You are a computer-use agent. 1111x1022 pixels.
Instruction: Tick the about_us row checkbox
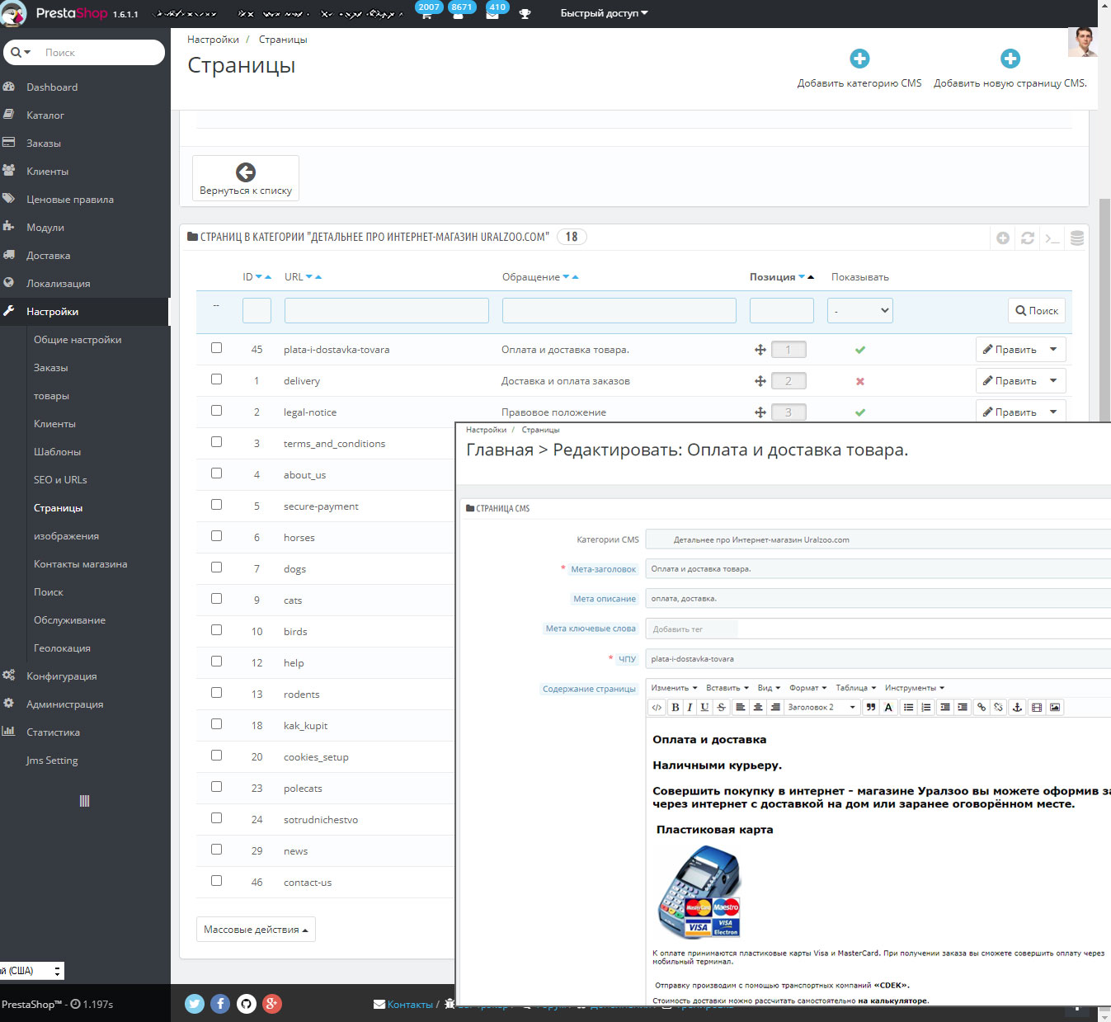(x=216, y=473)
